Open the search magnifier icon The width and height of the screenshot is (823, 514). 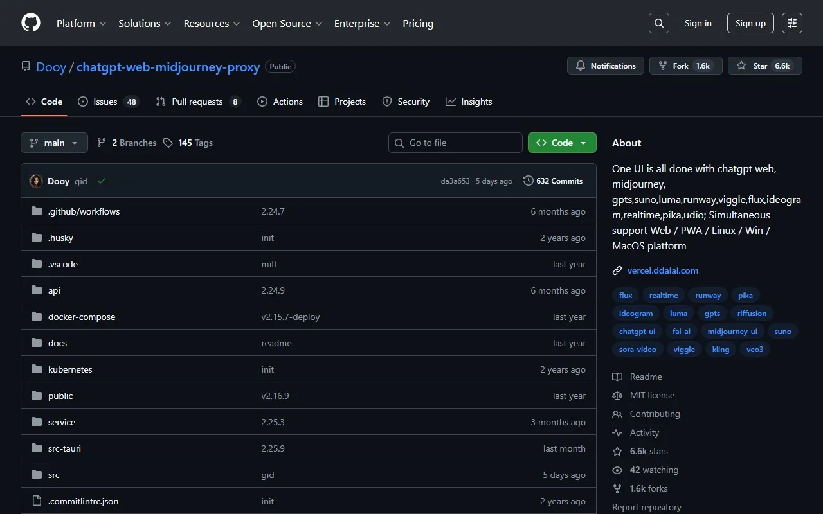coord(658,23)
